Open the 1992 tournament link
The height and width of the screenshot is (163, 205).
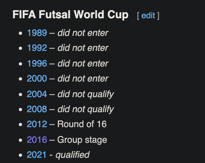coord(37,48)
